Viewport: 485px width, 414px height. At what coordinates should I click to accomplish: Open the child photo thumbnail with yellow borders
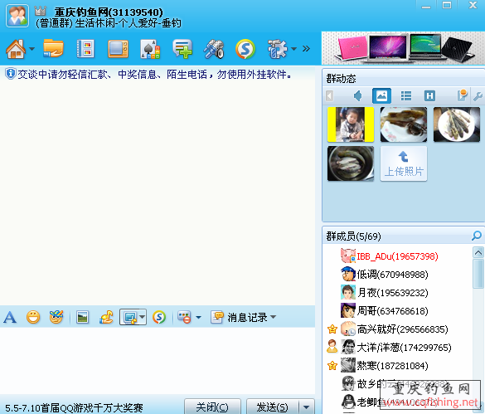coord(351,124)
